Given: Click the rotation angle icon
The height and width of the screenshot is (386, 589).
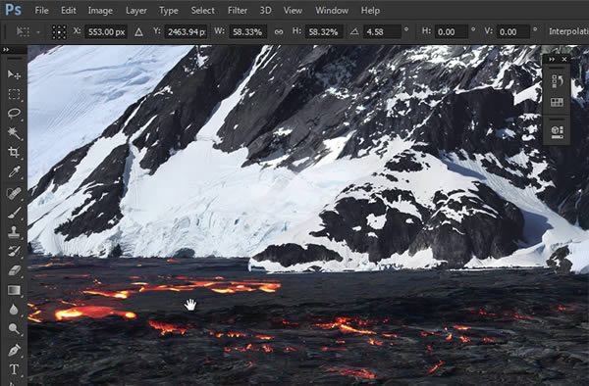Looking at the screenshot, I should pyautogui.click(x=354, y=32).
